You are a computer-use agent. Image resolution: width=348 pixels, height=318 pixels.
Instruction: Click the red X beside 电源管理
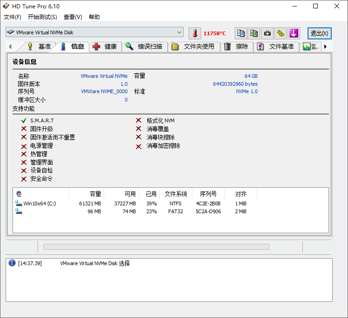point(24,146)
